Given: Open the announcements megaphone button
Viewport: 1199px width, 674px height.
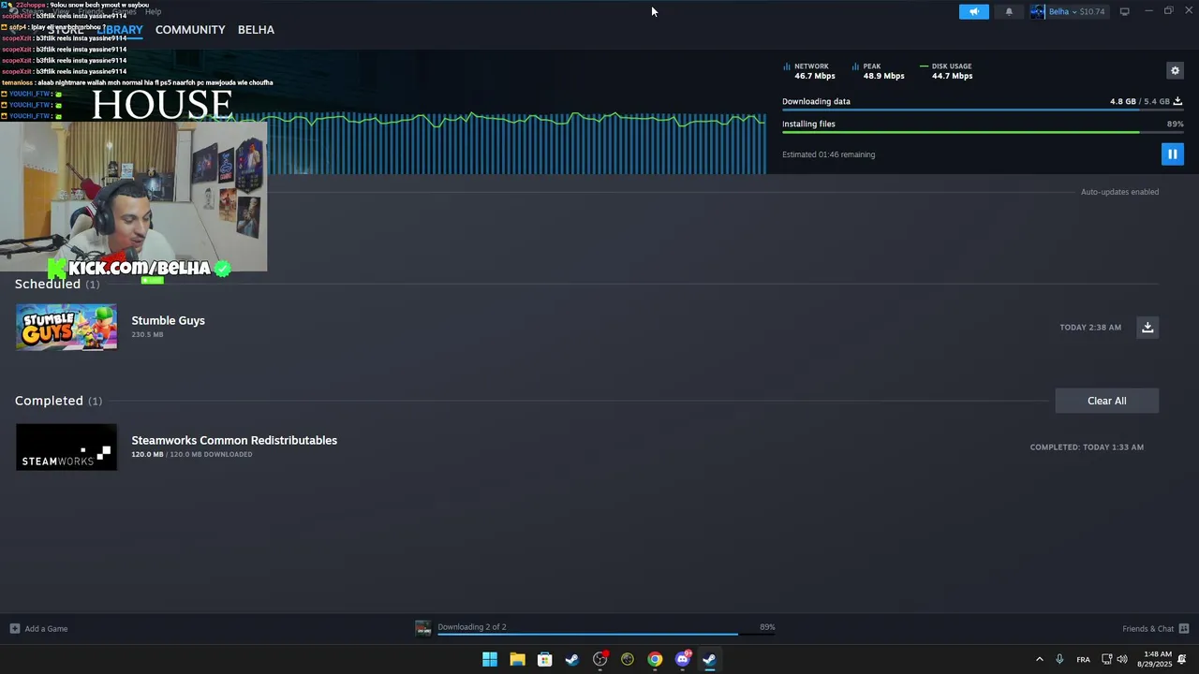Looking at the screenshot, I should coord(973,11).
